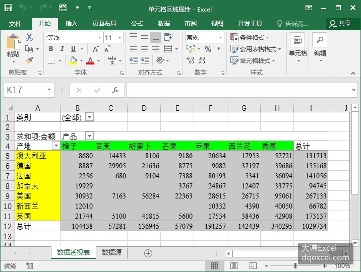Switch to the 数据 Data tab
Screen dimensions: 361x272
click(x=164, y=24)
